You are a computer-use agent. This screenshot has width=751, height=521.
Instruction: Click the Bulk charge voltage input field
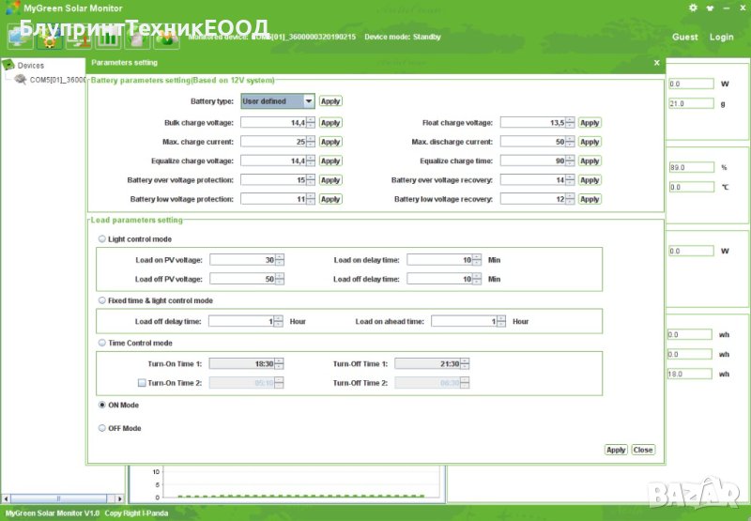(273, 123)
